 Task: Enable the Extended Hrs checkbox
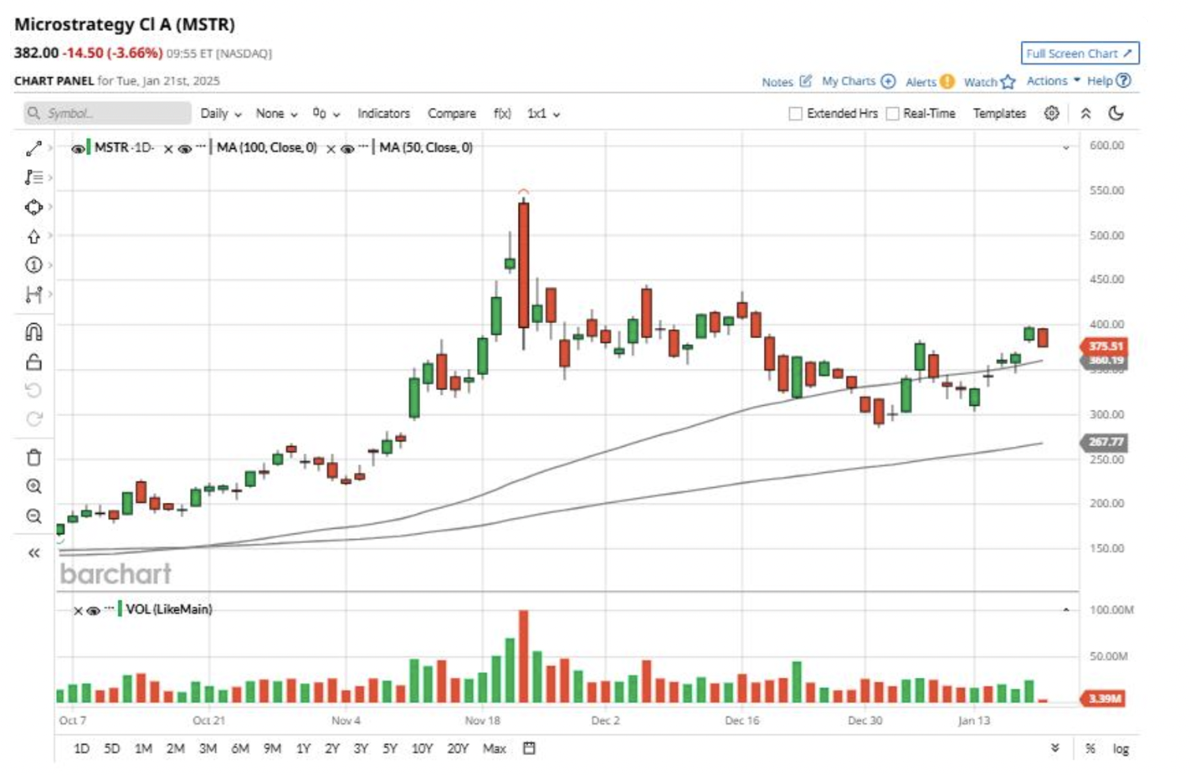pyautogui.click(x=796, y=114)
